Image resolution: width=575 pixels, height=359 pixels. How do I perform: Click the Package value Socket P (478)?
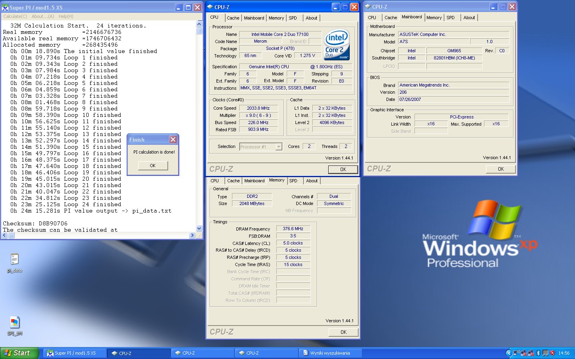tap(280, 48)
